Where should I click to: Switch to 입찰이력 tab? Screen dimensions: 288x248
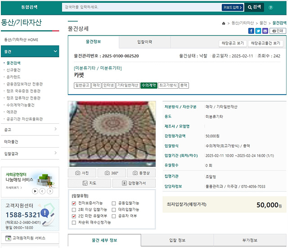(145, 42)
